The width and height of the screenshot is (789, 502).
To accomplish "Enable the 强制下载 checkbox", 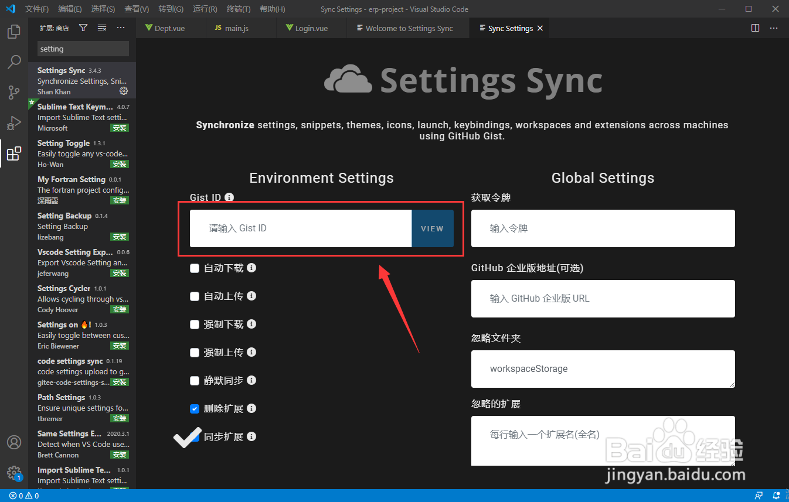I will pyautogui.click(x=195, y=325).
